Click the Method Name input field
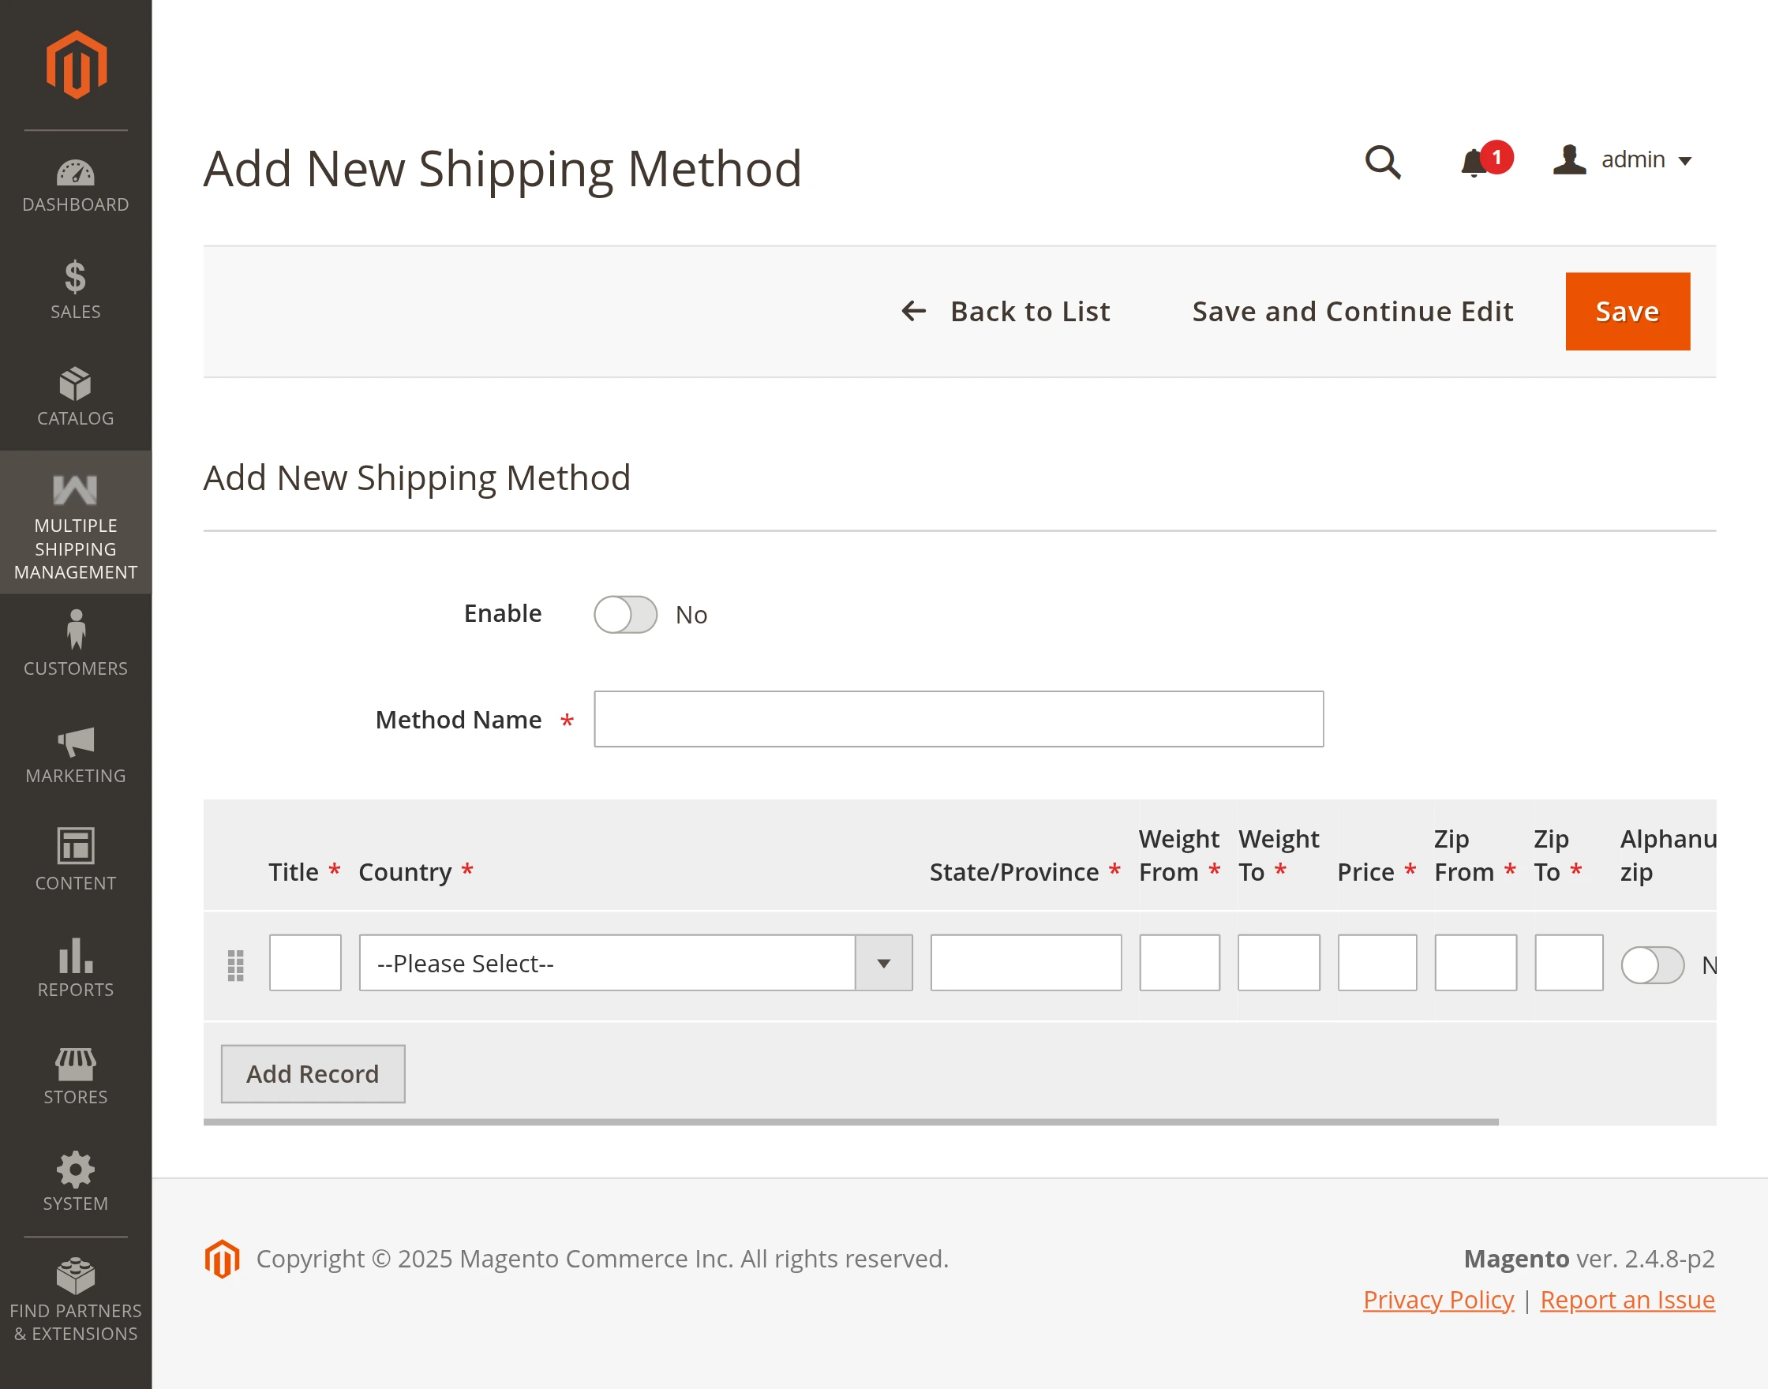This screenshot has width=1768, height=1389. point(958,719)
